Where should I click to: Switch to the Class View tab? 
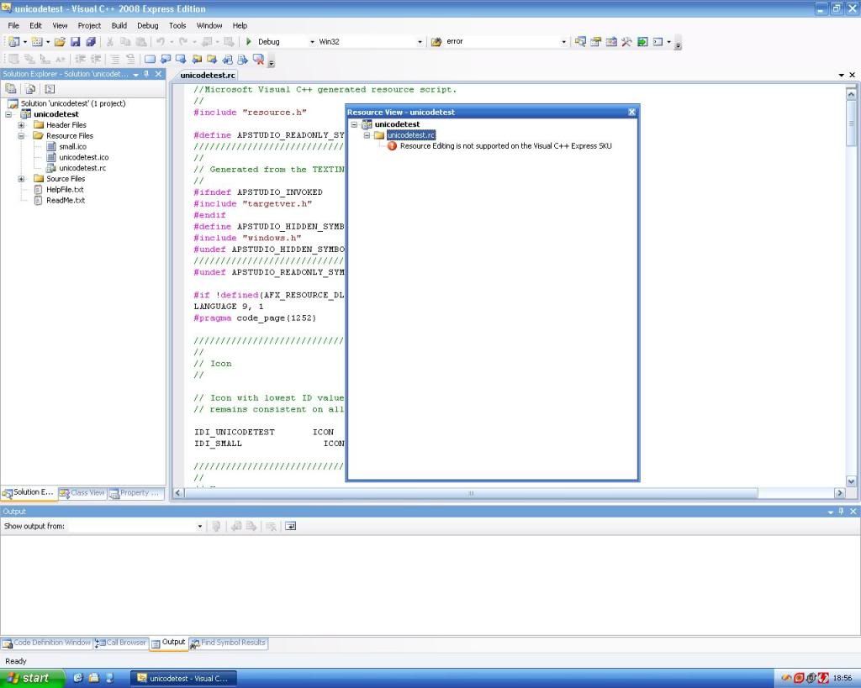pyautogui.click(x=82, y=492)
